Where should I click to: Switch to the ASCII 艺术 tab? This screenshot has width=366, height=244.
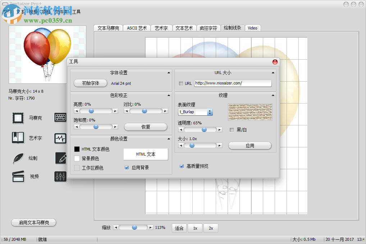click(137, 28)
